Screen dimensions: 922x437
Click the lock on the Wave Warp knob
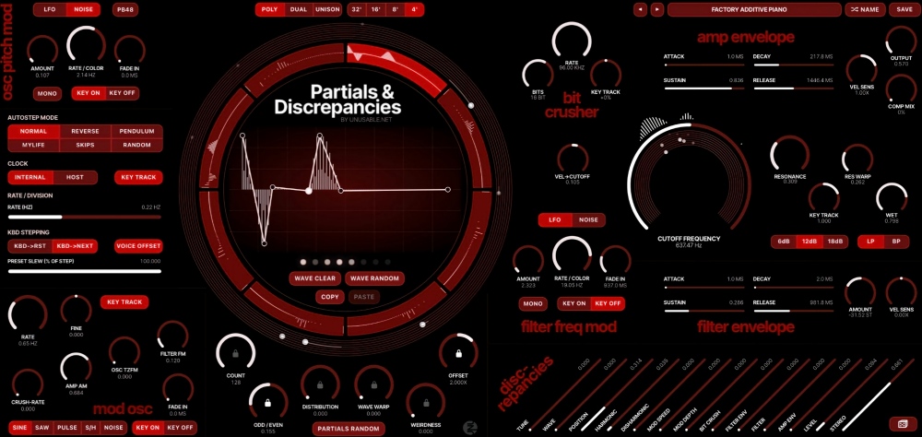pos(374,385)
